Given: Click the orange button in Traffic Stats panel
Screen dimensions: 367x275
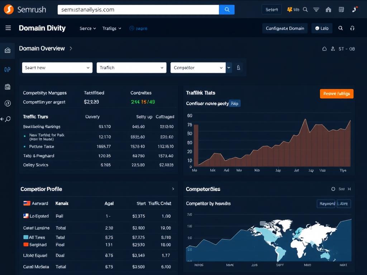Looking at the screenshot, I should [x=336, y=93].
